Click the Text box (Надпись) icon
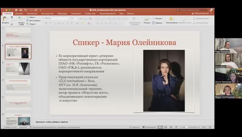This screenshot has width=242, height=137. (x=154, y=23)
